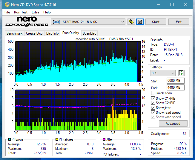Maximize the Nero CD-DVD Speed window

(172, 4)
